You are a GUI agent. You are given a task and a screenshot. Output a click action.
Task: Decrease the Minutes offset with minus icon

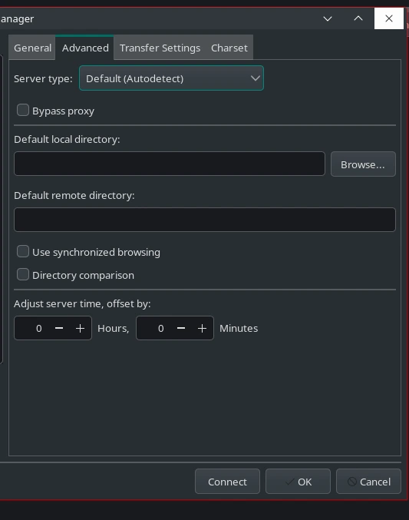[x=181, y=328]
